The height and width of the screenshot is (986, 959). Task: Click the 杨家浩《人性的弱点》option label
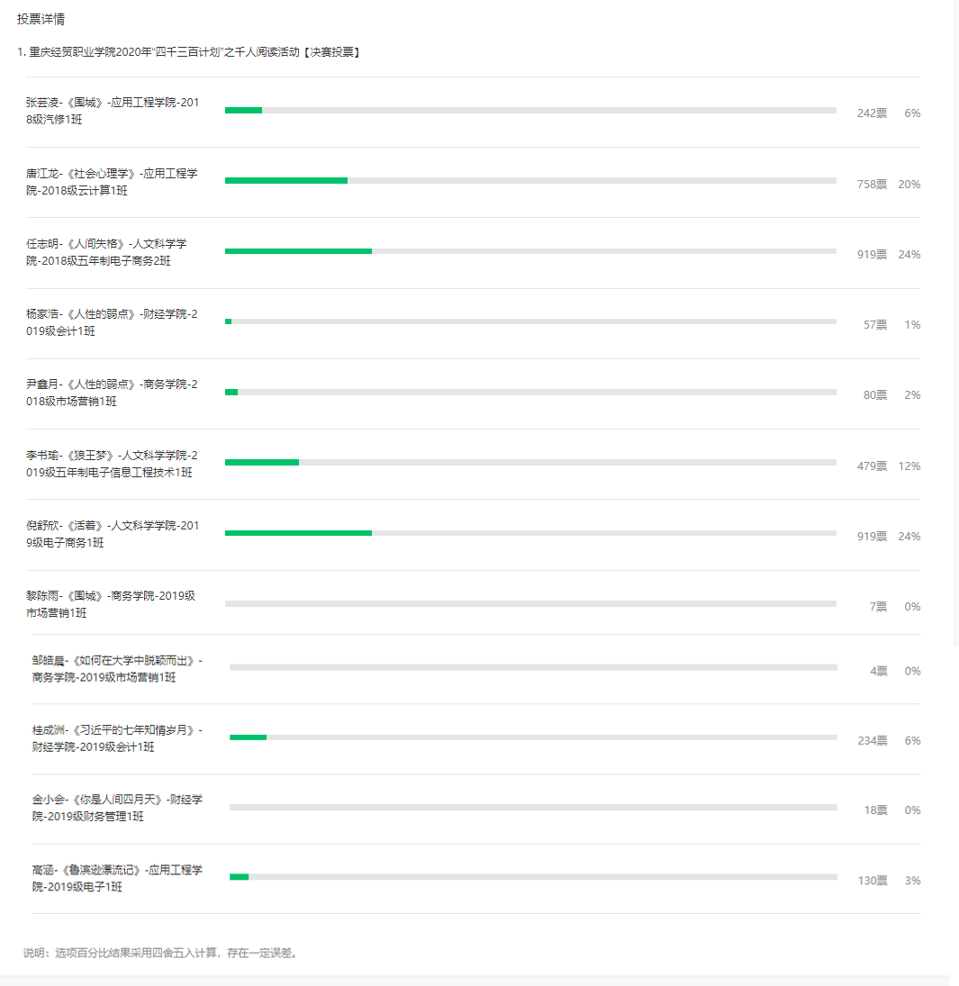click(x=112, y=322)
